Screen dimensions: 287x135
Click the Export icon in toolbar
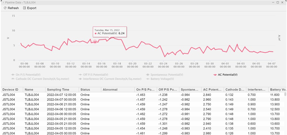click(24, 8)
